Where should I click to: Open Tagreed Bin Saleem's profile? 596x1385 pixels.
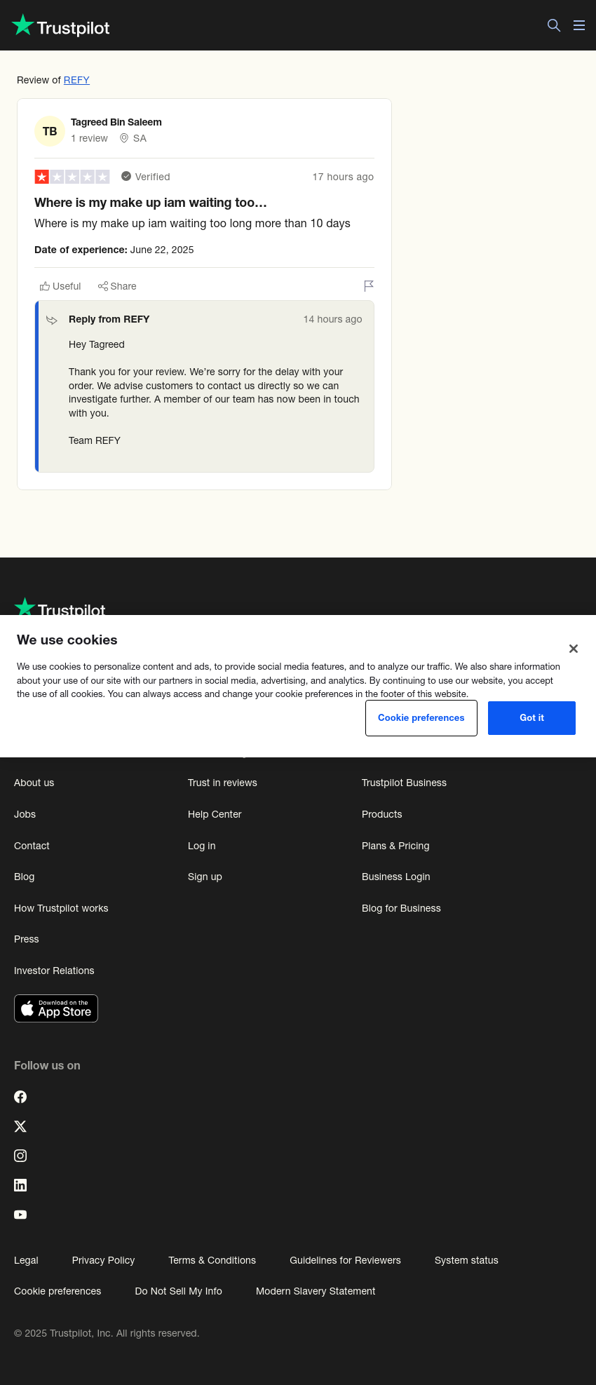(116, 122)
